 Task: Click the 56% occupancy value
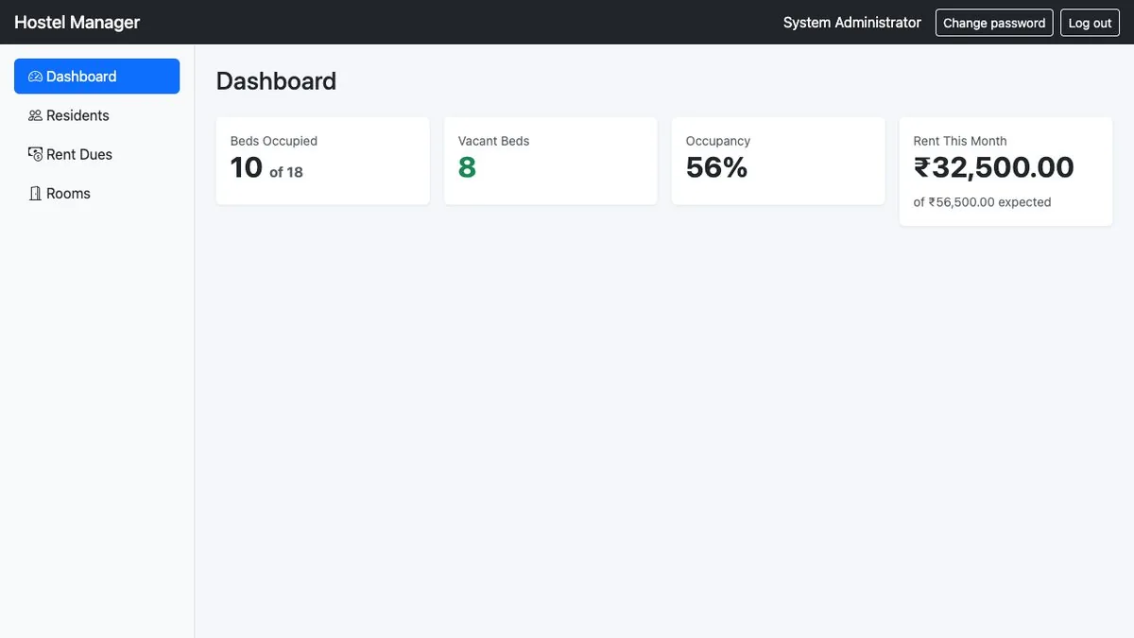[x=717, y=167]
